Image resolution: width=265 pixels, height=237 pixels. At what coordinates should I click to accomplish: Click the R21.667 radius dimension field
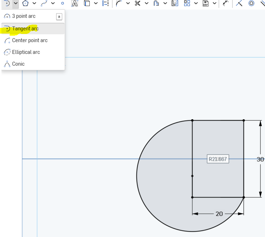pyautogui.click(x=218, y=159)
